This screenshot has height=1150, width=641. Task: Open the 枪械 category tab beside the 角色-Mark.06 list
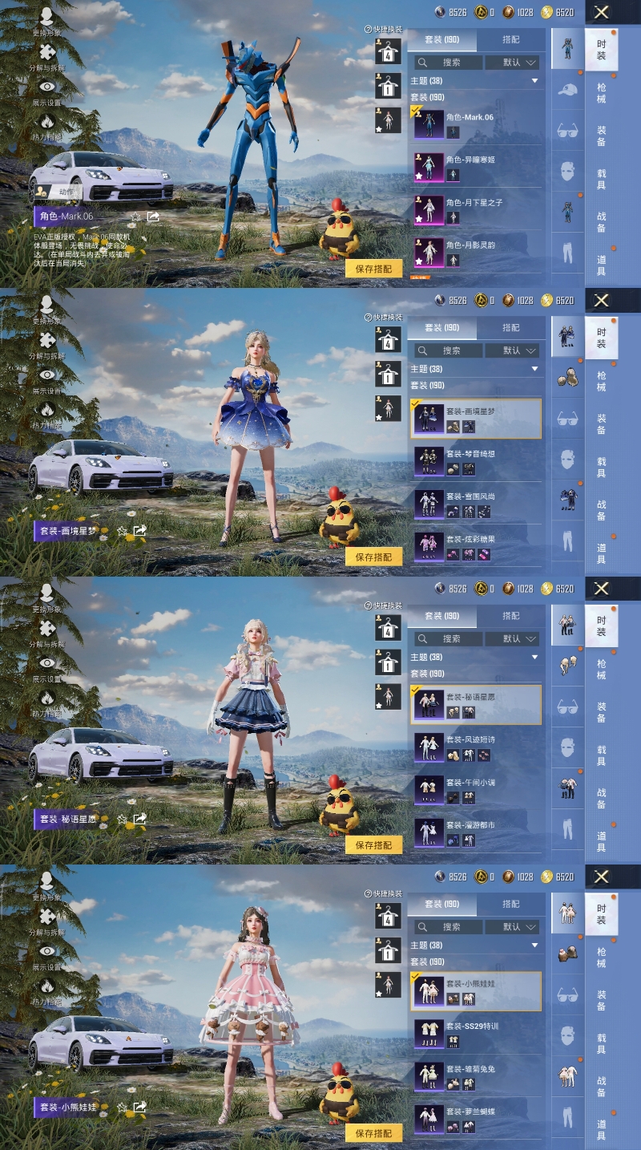pos(601,92)
